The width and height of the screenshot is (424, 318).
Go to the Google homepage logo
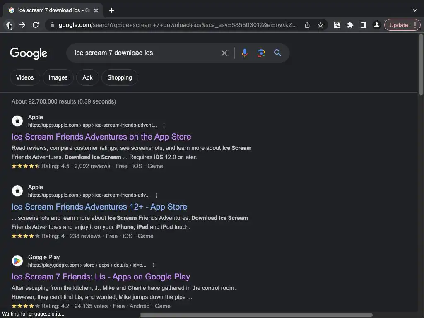(x=29, y=53)
